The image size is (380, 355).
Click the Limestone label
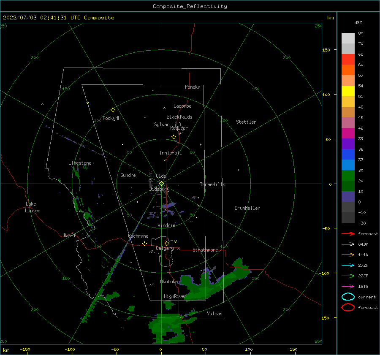pyautogui.click(x=80, y=163)
